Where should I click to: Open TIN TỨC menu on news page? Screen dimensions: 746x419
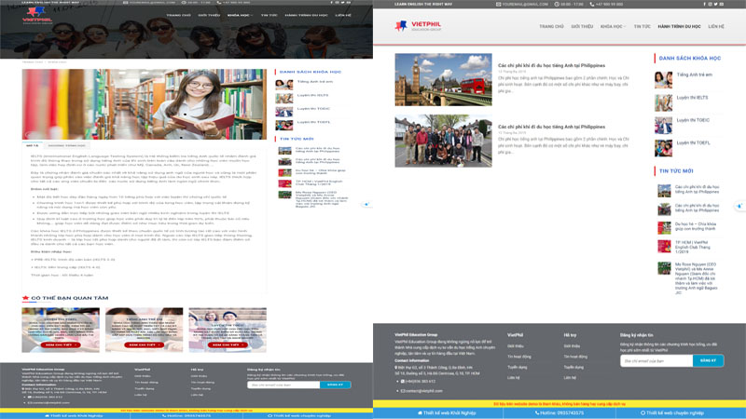[x=642, y=27]
